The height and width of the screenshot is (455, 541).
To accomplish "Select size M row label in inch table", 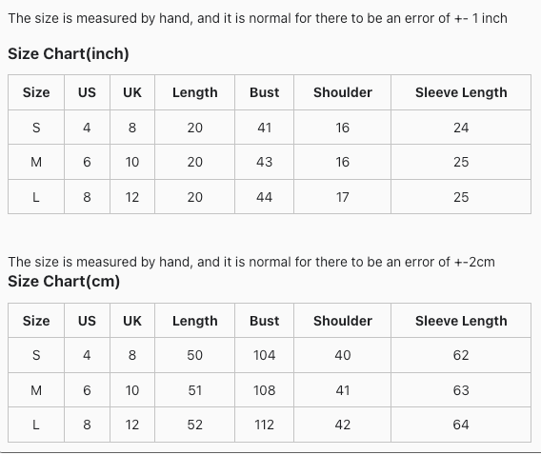I will tap(36, 162).
